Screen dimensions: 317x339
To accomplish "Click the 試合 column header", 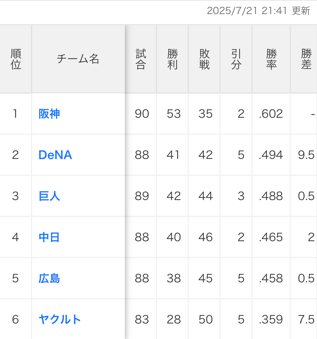I will pyautogui.click(x=141, y=59).
